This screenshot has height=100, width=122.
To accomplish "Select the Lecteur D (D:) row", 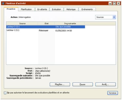I will click(46, 27).
